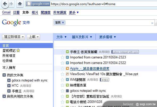Open the 更多選項 filter dropdown
The image size is (157, 107).
coord(108,37)
